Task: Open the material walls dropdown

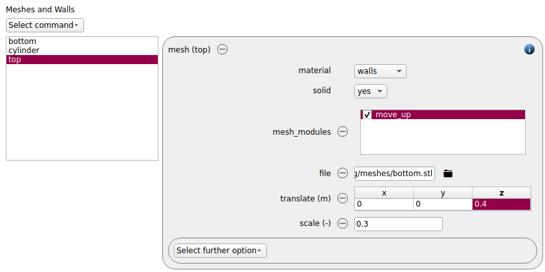Action: pyautogui.click(x=380, y=71)
